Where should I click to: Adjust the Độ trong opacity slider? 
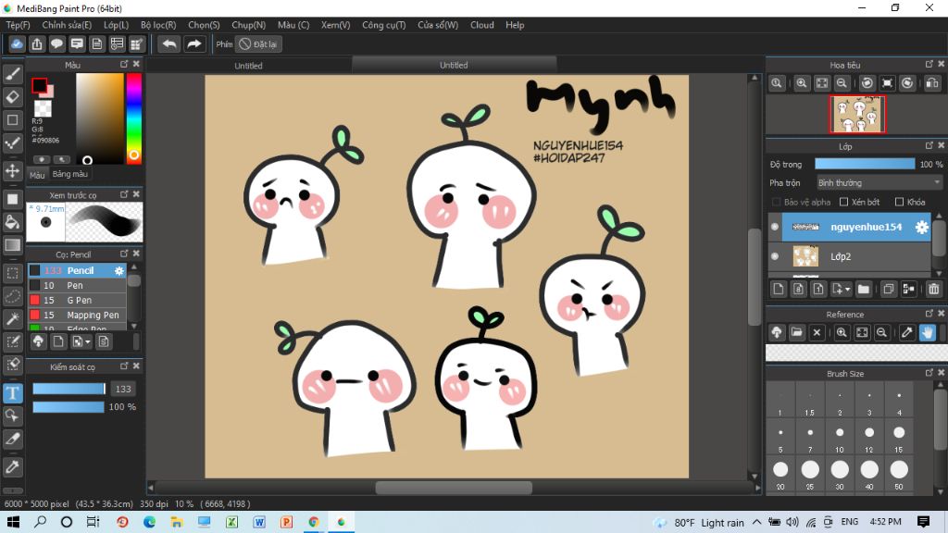pos(865,164)
